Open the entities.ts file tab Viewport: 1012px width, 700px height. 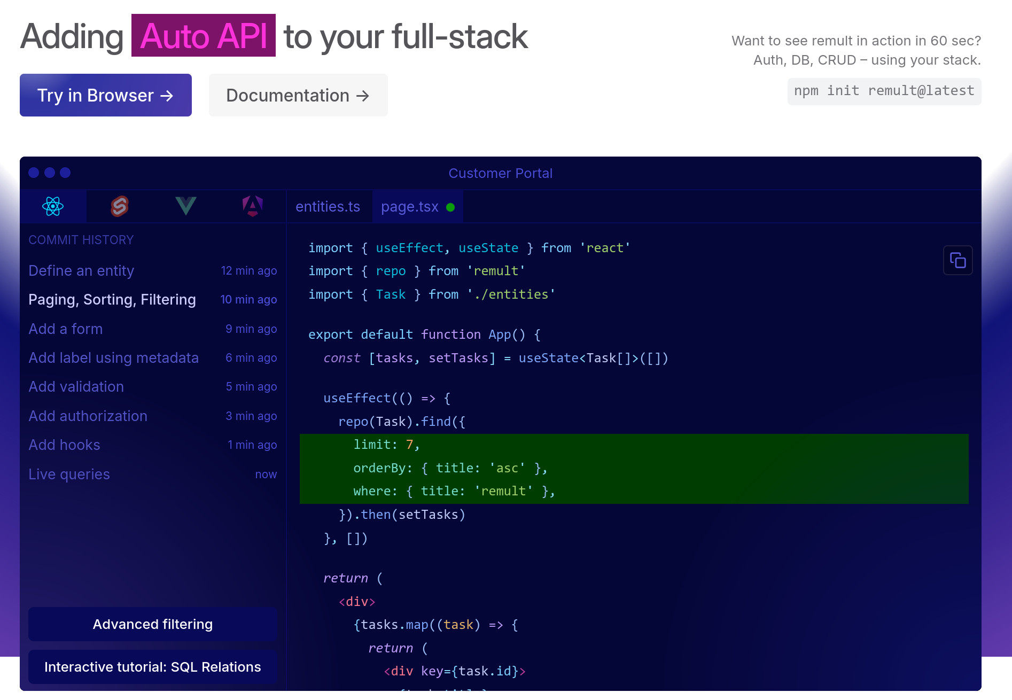pos(328,207)
